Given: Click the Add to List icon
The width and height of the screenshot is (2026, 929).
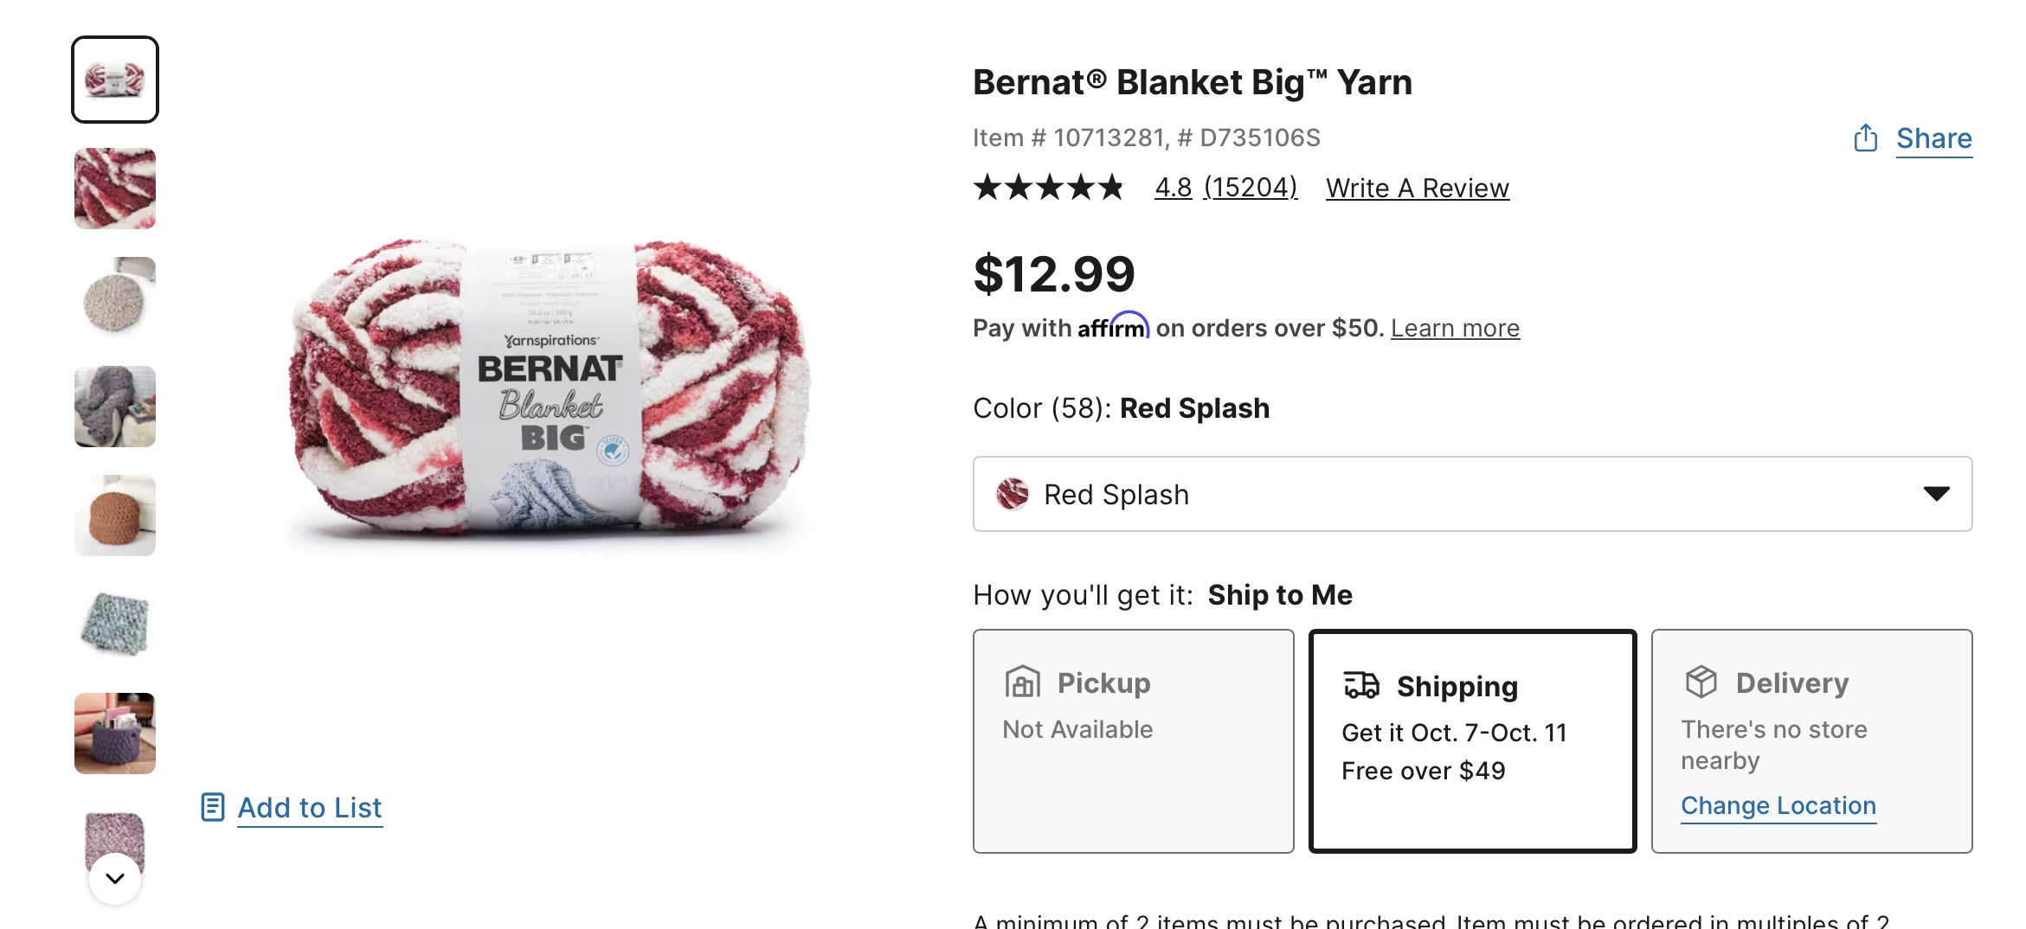Looking at the screenshot, I should pos(212,807).
